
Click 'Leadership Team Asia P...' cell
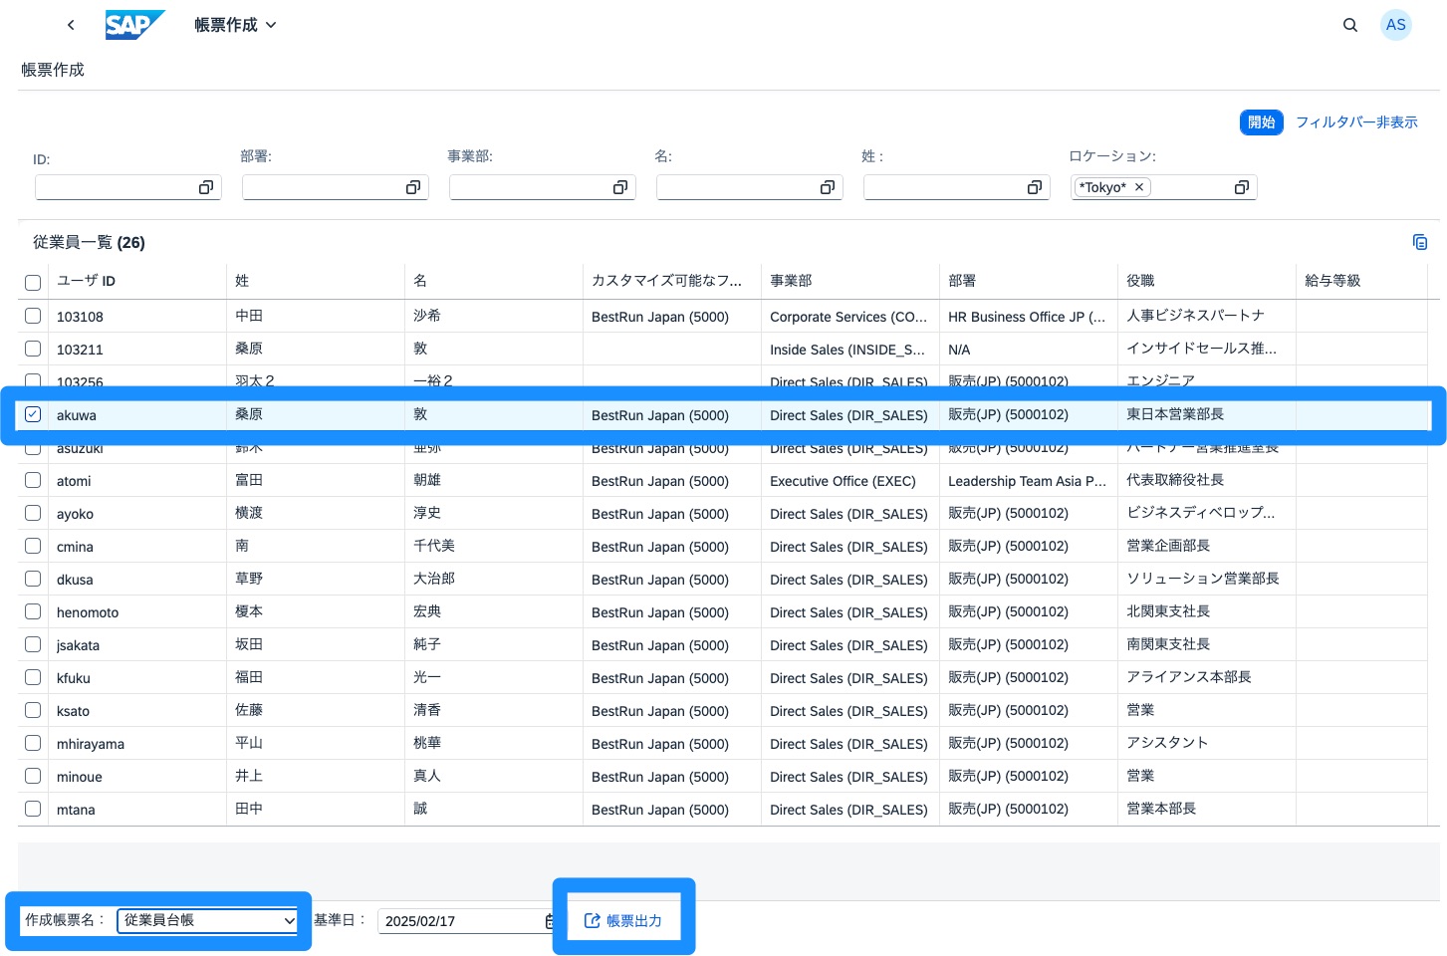pyautogui.click(x=1027, y=481)
